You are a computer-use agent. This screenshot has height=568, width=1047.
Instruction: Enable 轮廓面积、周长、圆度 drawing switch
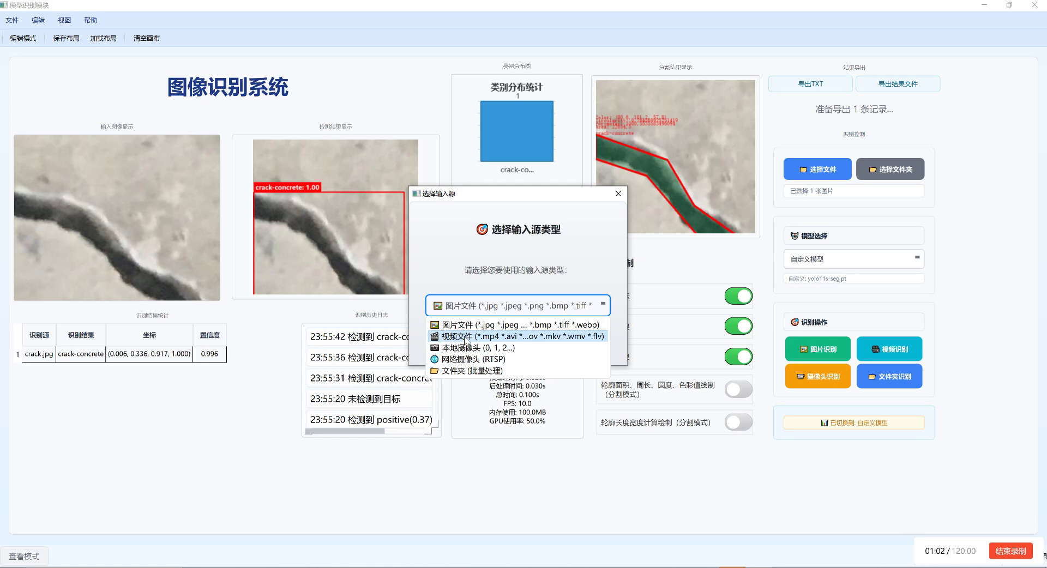pyautogui.click(x=738, y=389)
